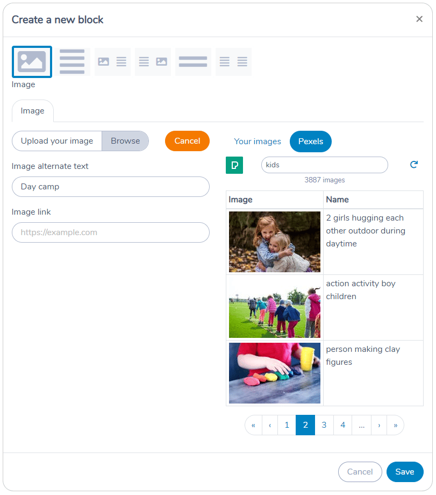This screenshot has width=436, height=495.
Task: Go to previous page of results
Action: click(270, 425)
